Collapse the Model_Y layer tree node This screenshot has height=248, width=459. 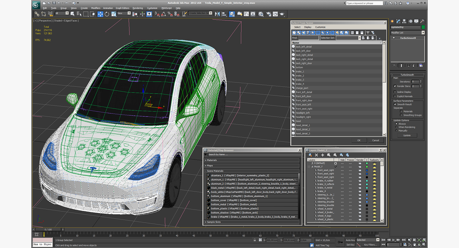click(x=309, y=167)
